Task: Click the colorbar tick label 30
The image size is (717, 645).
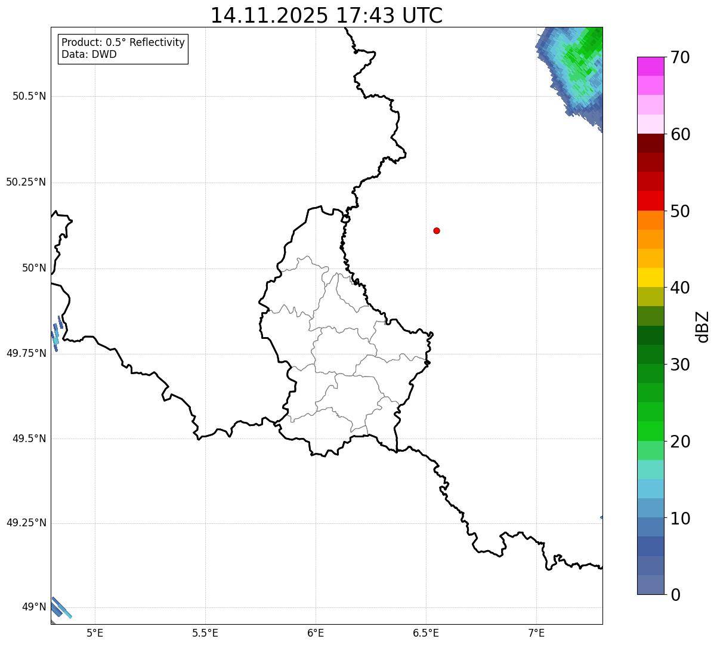Action: tap(680, 365)
